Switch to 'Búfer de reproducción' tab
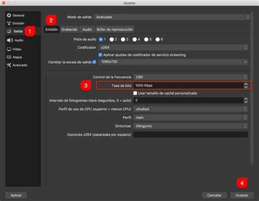The width and height of the screenshot is (259, 201). 115,30
